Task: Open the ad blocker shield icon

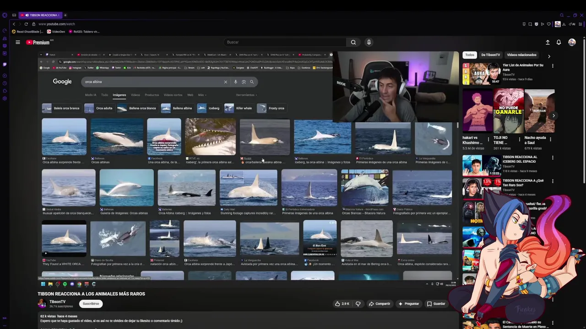Action: [536, 24]
